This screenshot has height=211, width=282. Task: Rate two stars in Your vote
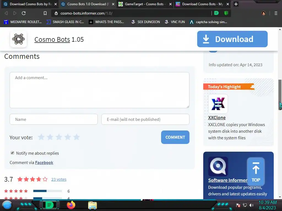point(50,137)
